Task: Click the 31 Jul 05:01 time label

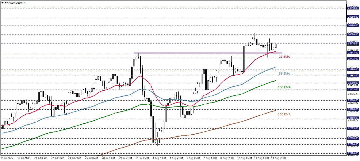Action: [x=142, y=158]
